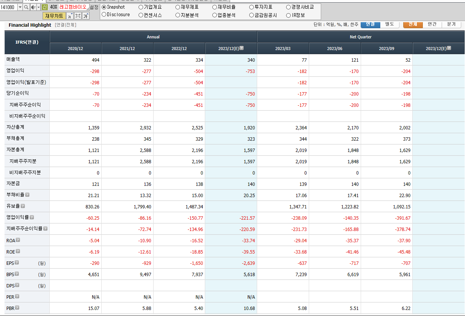
Task: Select the 업종분석 radio button
Action: [x=215, y=15]
